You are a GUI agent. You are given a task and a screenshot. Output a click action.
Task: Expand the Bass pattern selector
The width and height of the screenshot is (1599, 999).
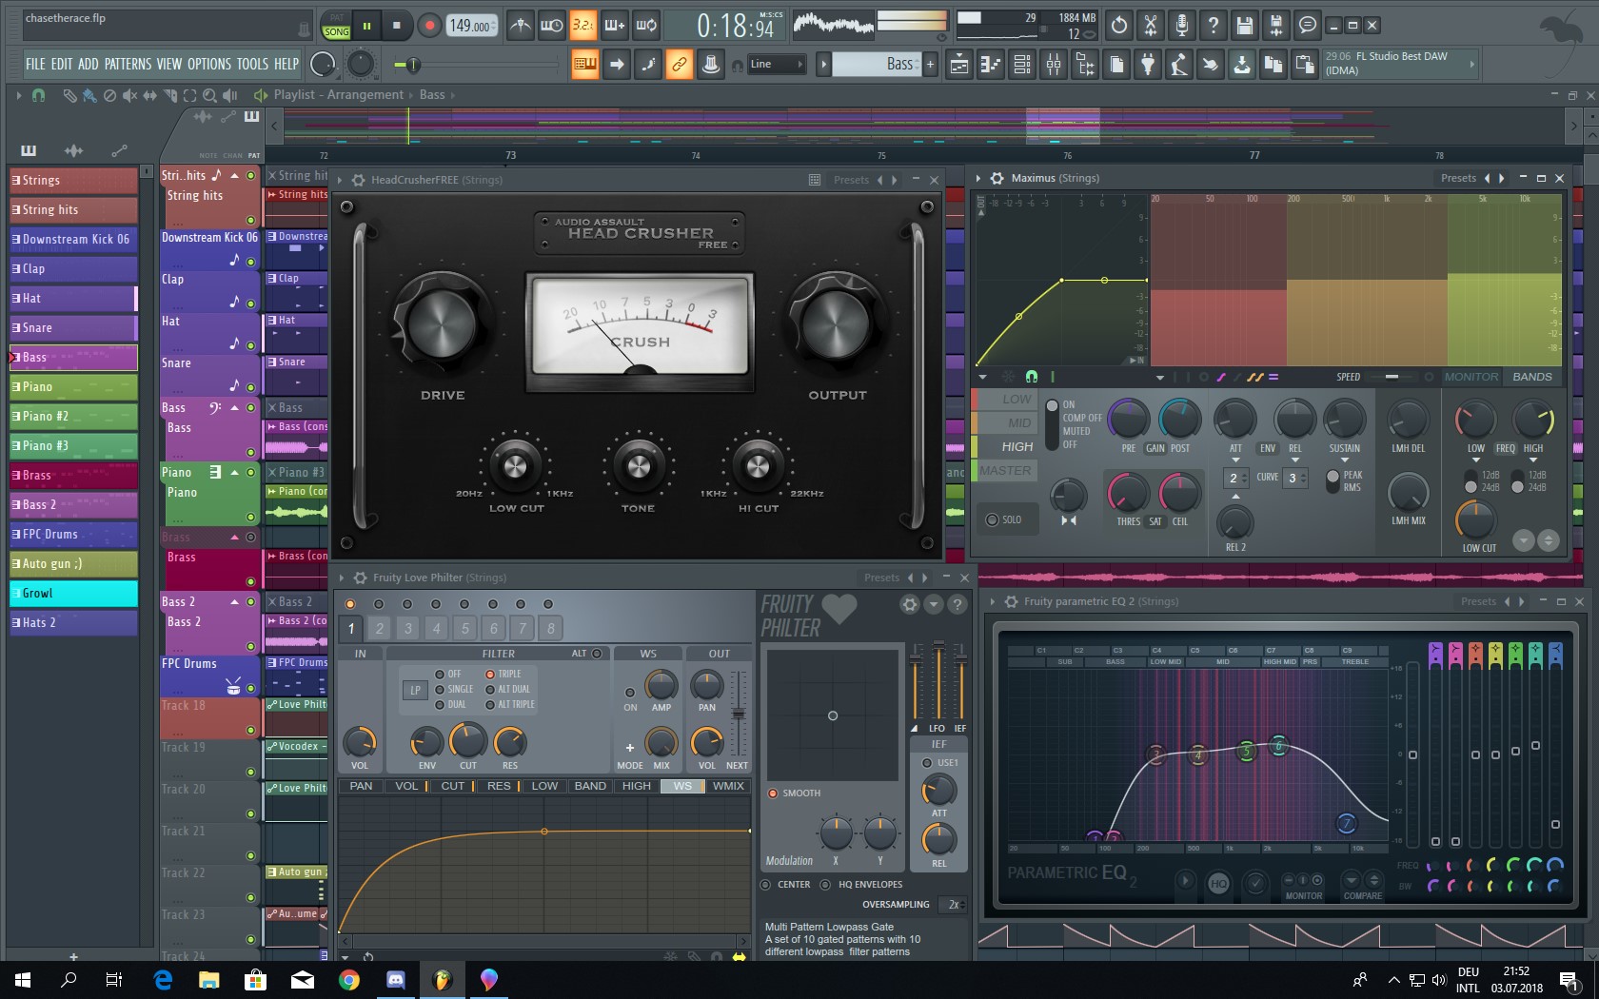tap(824, 65)
